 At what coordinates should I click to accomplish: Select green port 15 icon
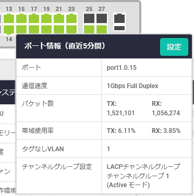click(21, 19)
